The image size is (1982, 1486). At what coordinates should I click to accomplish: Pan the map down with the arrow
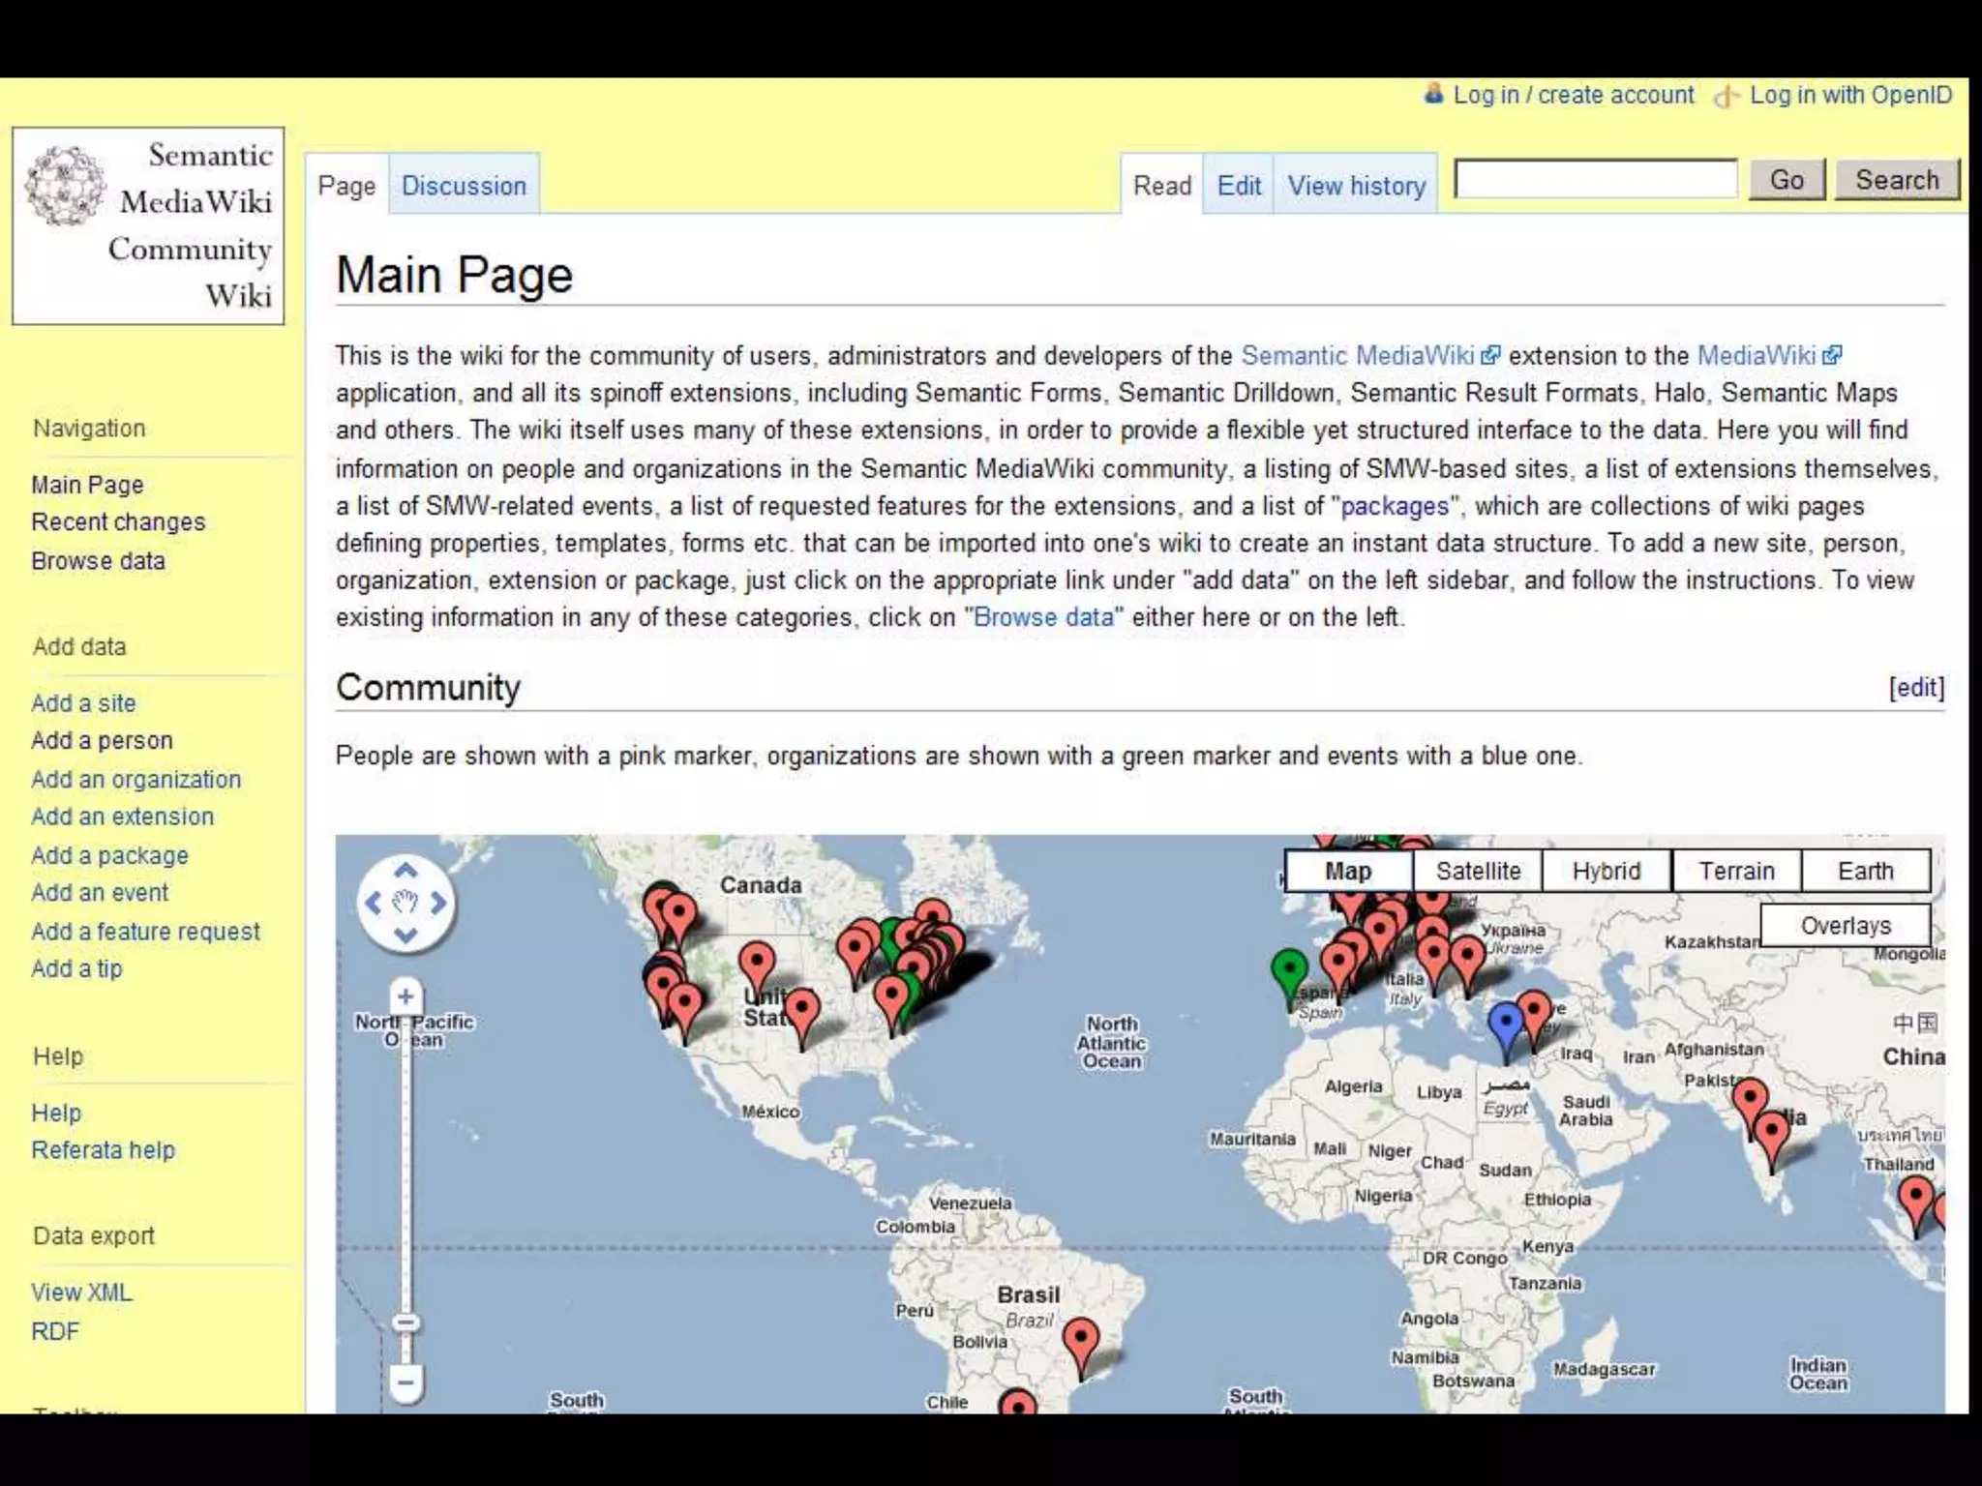(405, 936)
